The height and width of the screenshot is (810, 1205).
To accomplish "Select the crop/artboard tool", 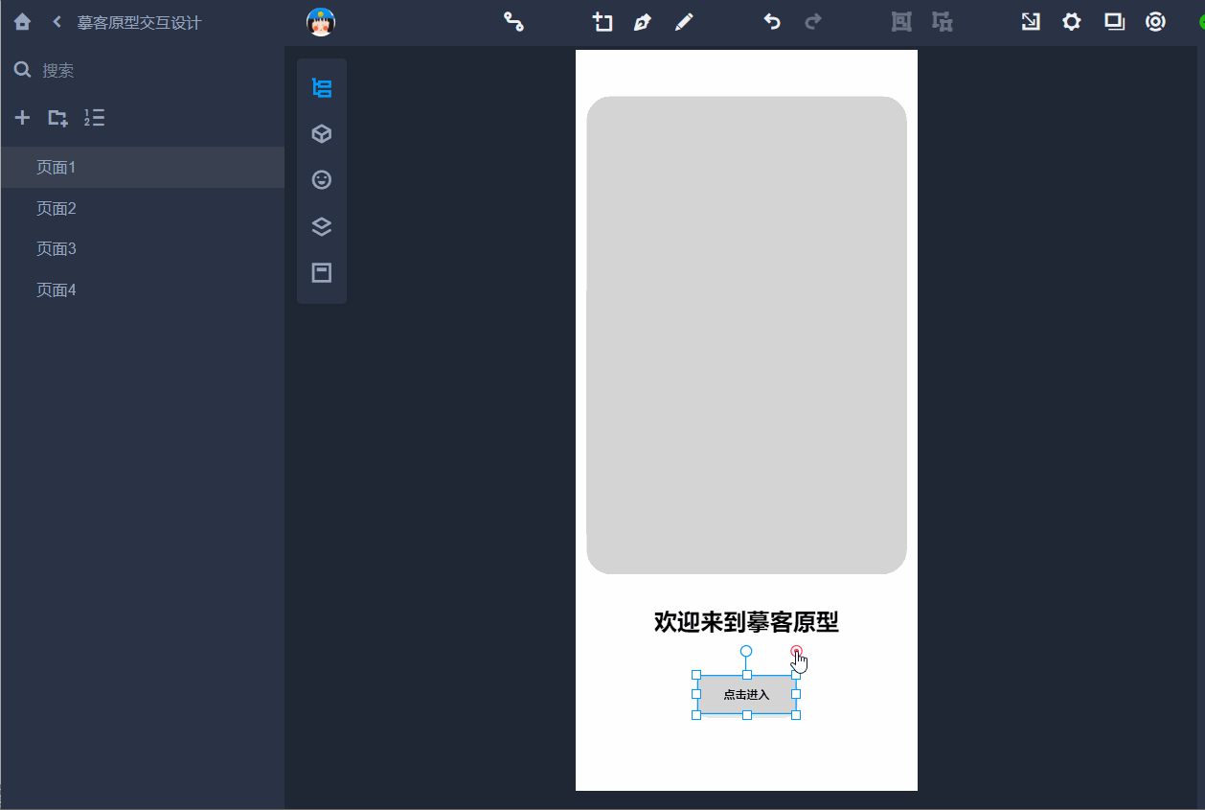I will [602, 22].
